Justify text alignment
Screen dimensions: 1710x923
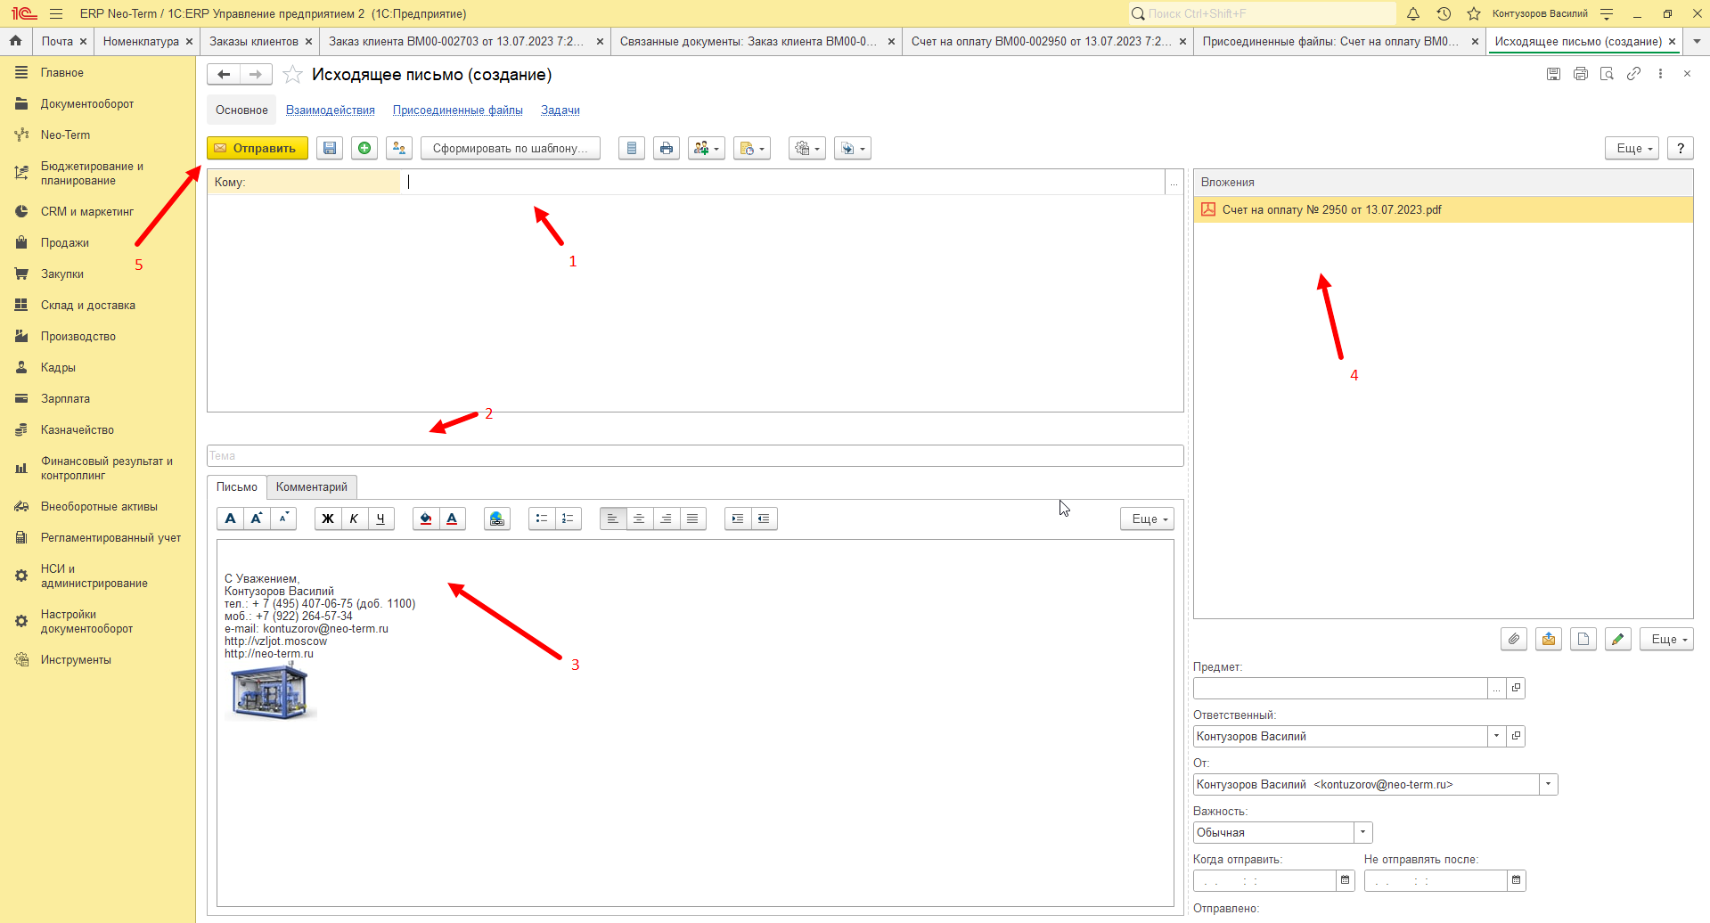pos(692,519)
